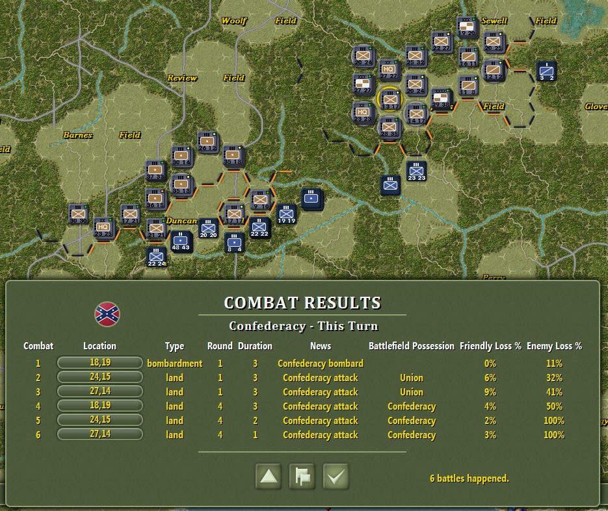The height and width of the screenshot is (511, 608).
Task: Select Confederate cavalry unit 16 11
Action: tap(468, 57)
